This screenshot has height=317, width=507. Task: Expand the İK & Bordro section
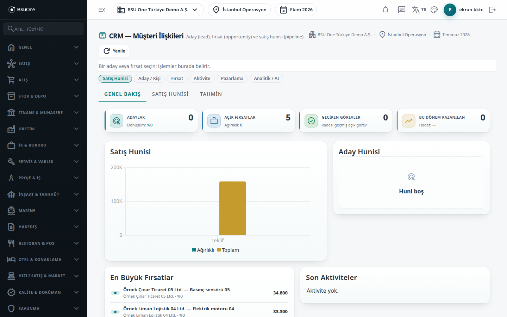(x=44, y=145)
